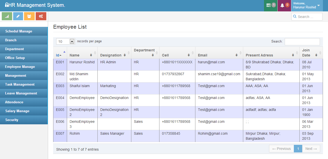Focus the table Search input field
This screenshot has height=159, width=328.
(x=302, y=42)
